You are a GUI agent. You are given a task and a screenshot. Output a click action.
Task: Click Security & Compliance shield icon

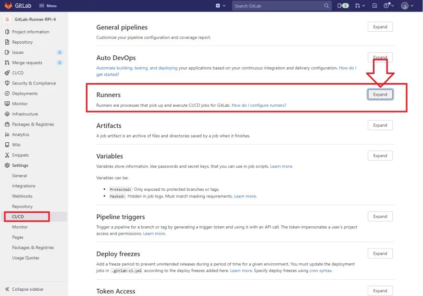tap(7, 83)
